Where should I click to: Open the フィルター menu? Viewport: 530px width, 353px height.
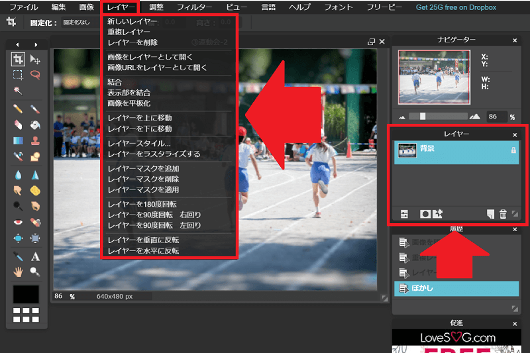(x=194, y=7)
